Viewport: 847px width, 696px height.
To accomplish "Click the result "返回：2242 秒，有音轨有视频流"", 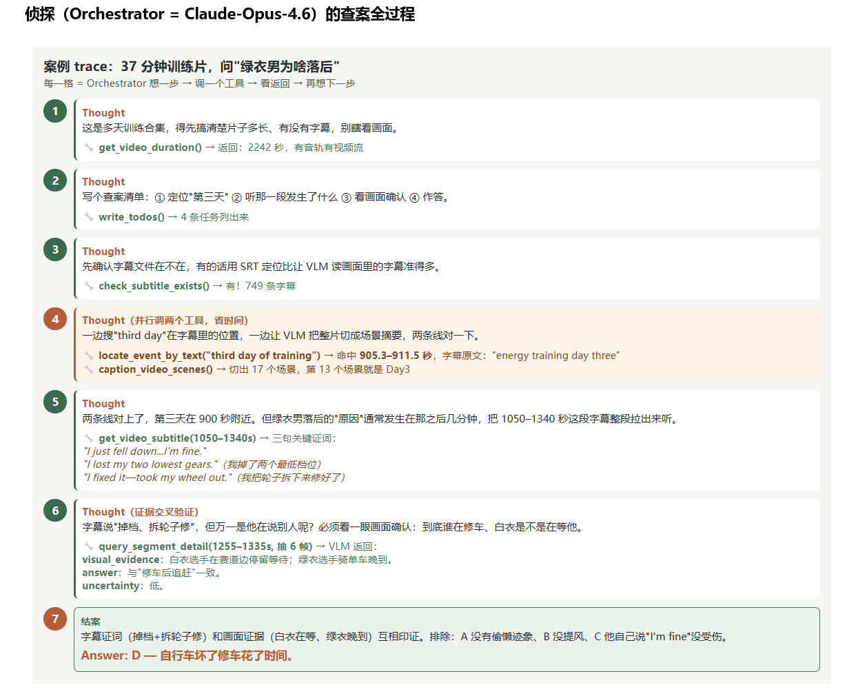I will (291, 147).
